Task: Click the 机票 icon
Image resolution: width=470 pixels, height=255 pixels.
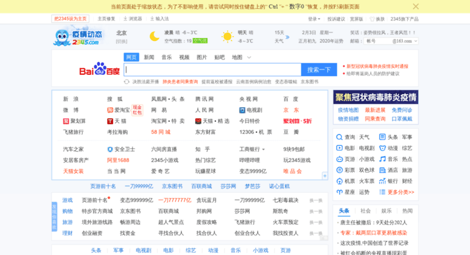Action: click(x=339, y=181)
